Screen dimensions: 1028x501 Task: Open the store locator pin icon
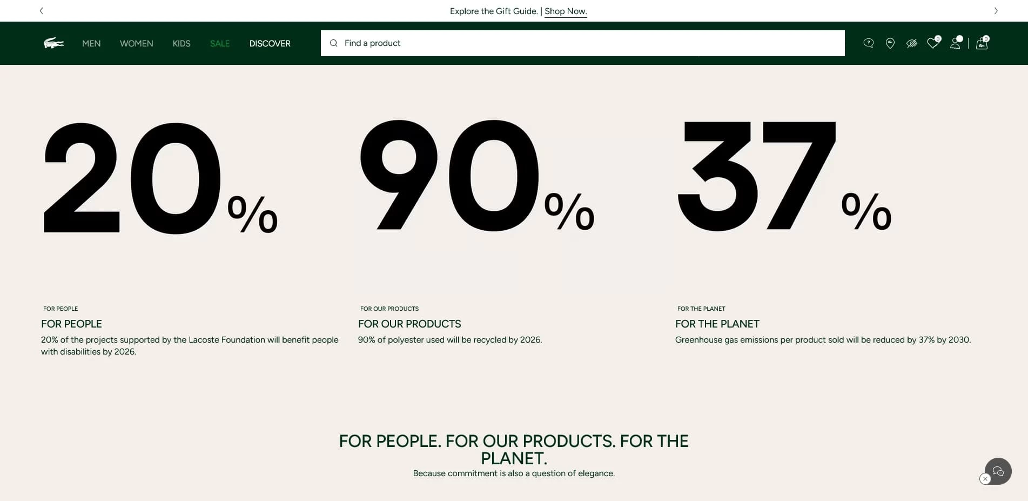890,43
